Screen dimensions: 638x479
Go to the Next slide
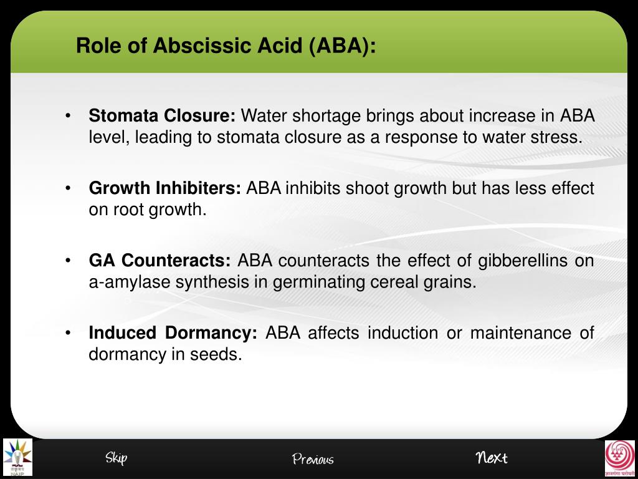point(492,458)
